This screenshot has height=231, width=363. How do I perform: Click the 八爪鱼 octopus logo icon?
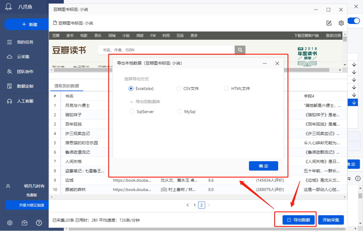click(9, 7)
